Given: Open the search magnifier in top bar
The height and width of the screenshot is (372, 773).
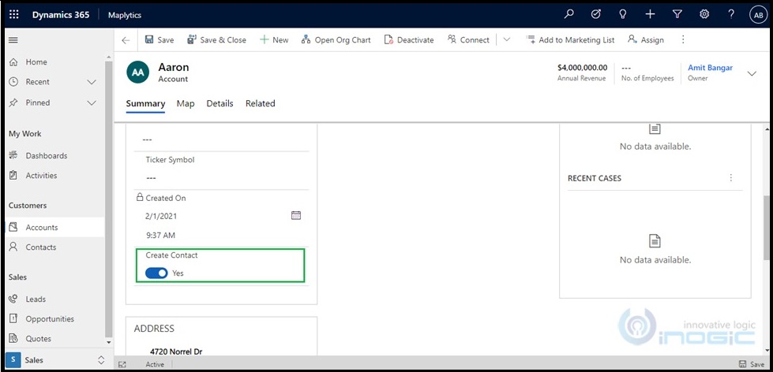Looking at the screenshot, I should pyautogui.click(x=569, y=14).
